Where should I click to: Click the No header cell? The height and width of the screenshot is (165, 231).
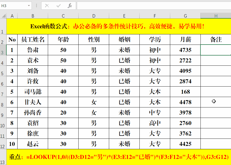[12, 39]
